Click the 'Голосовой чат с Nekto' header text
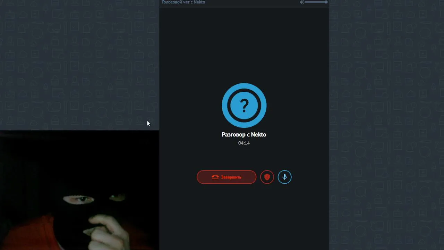 [183, 2]
